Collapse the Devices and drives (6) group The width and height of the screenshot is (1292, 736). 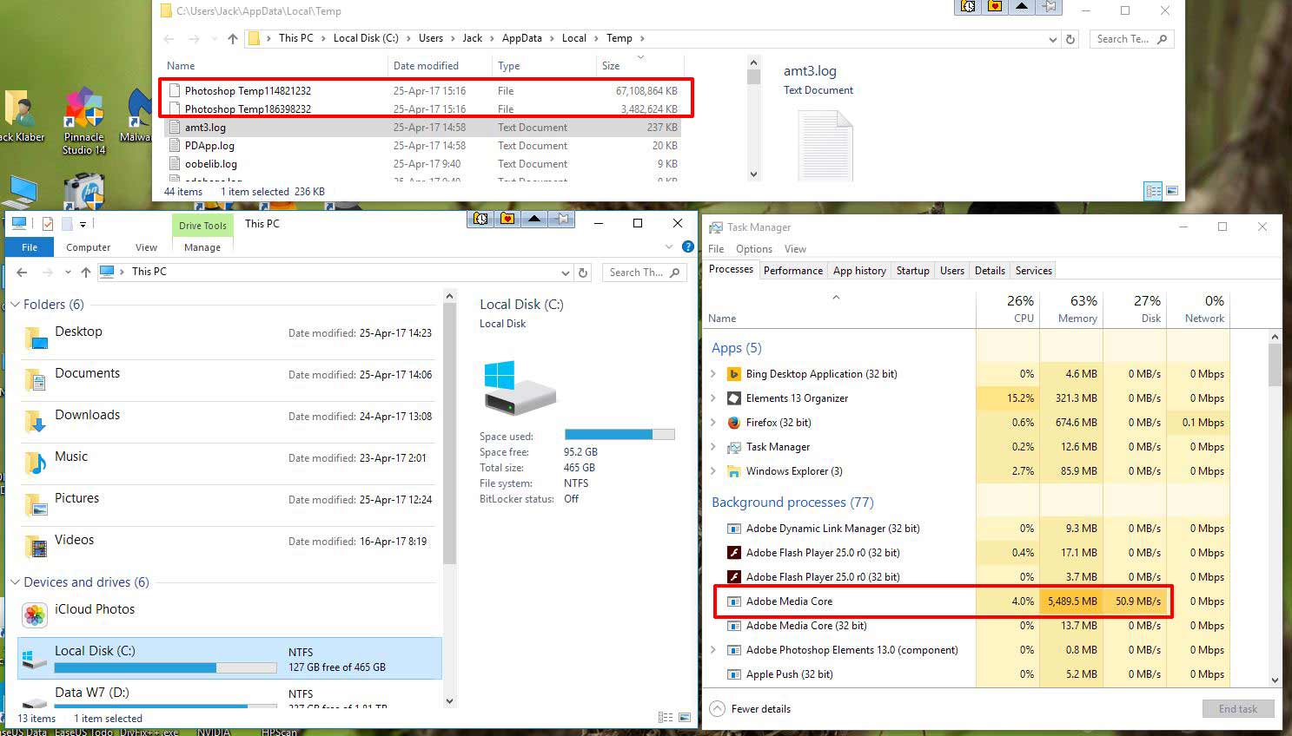15,582
